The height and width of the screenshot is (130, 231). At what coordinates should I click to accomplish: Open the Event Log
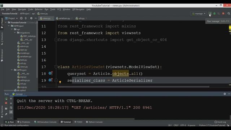pyautogui.click(x=221, y=122)
